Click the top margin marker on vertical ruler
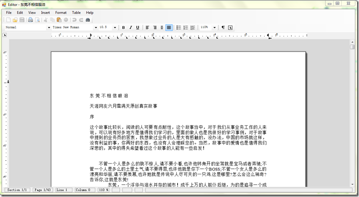The image size is (359, 197). point(8,82)
